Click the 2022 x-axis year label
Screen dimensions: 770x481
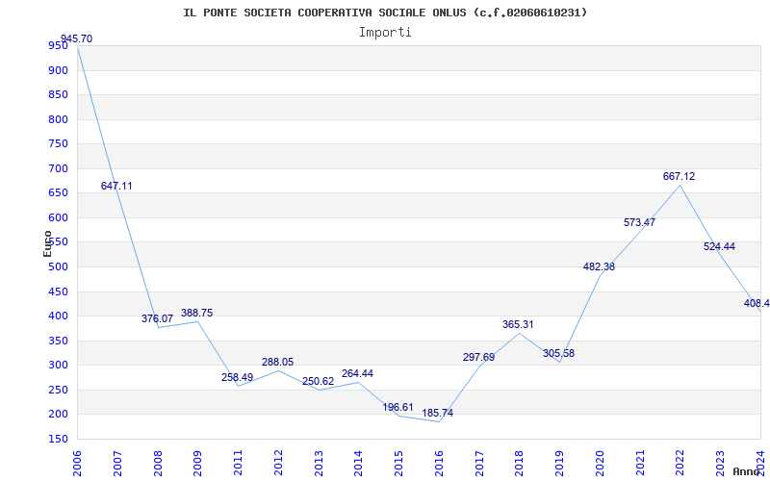[x=680, y=464]
